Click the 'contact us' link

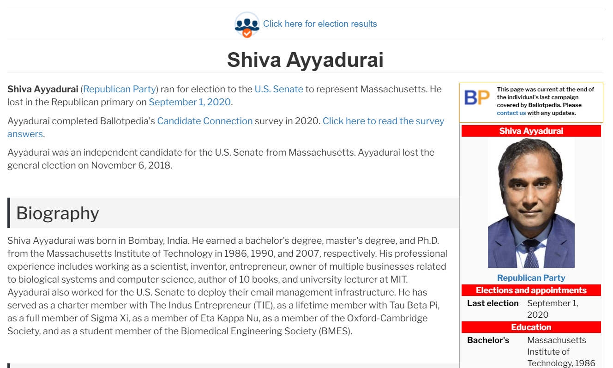pyautogui.click(x=511, y=113)
